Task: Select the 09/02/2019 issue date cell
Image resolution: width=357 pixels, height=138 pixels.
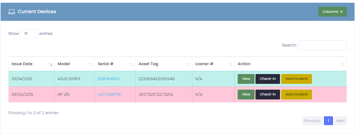Action: 31,95
